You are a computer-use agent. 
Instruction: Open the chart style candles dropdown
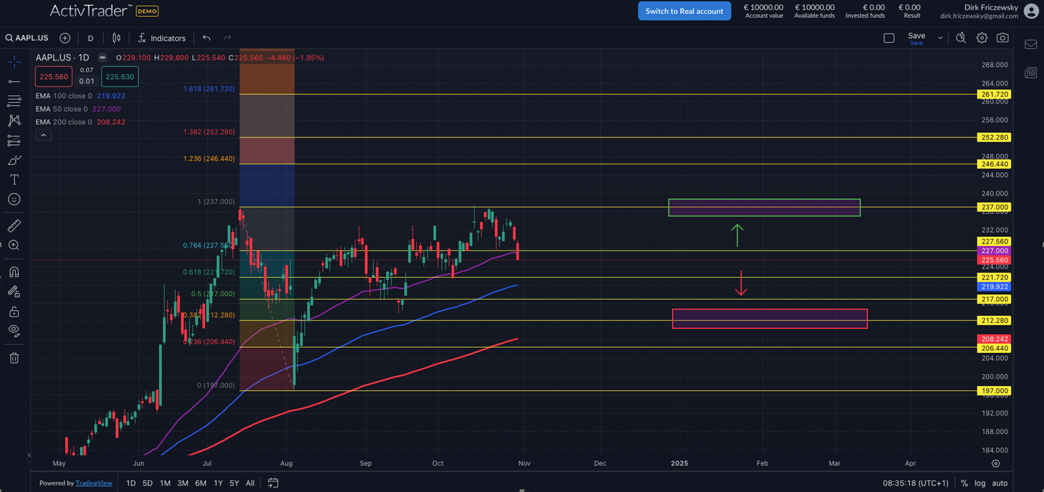(116, 38)
